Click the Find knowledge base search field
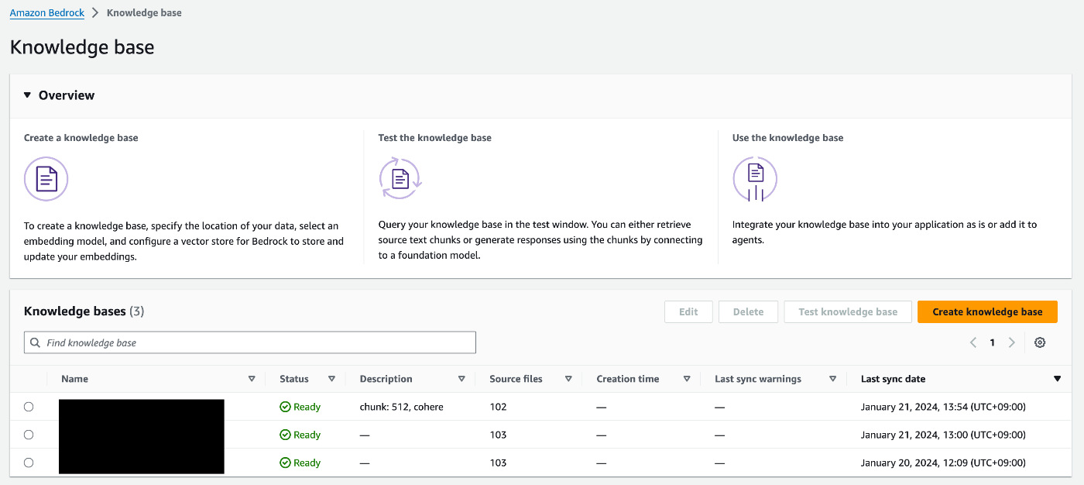Viewport: 1084px width, 485px height. [x=256, y=342]
